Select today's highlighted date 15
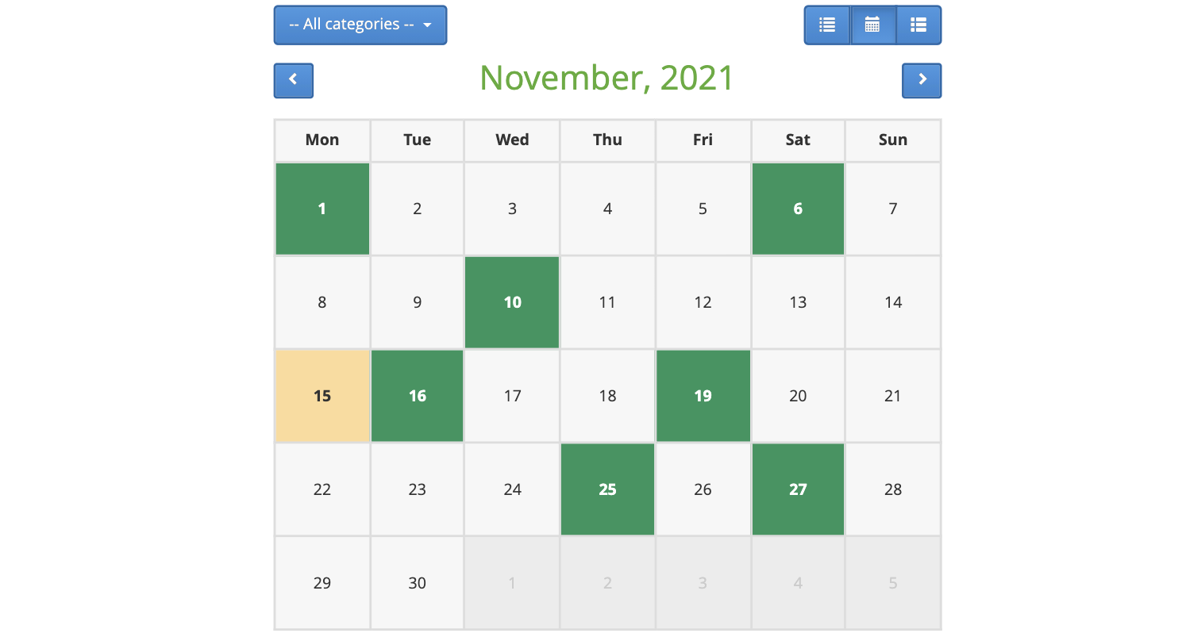1186x633 pixels. [322, 396]
